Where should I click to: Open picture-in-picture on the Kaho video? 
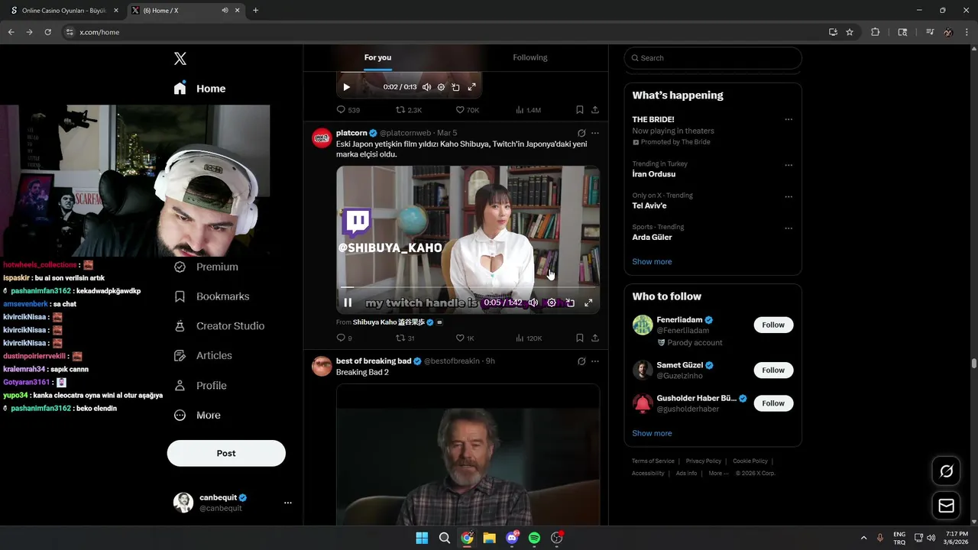coord(570,302)
